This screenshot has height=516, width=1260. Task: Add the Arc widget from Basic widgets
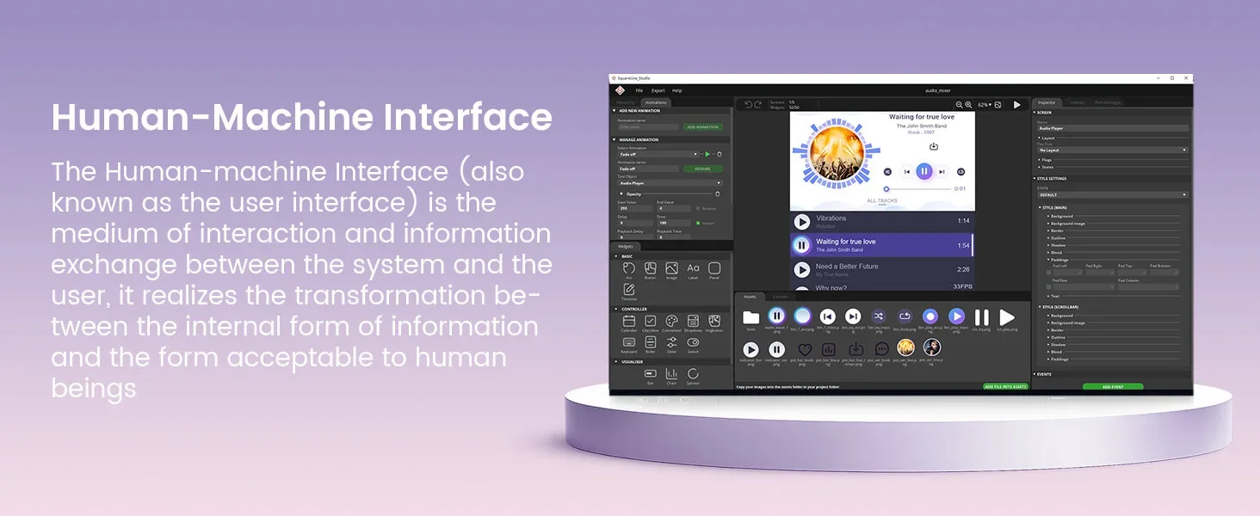pyautogui.click(x=629, y=268)
